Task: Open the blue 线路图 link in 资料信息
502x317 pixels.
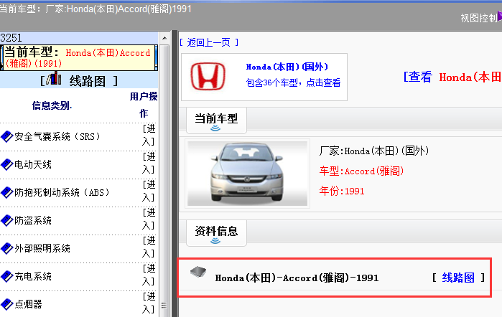Action: [458, 278]
